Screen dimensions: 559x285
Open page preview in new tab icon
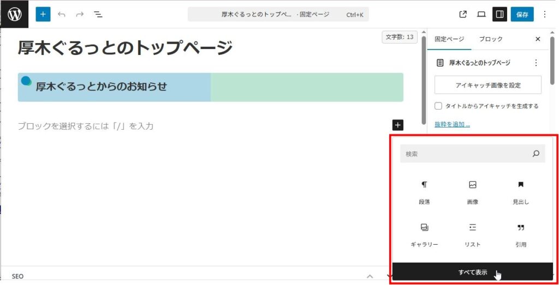[x=463, y=15]
